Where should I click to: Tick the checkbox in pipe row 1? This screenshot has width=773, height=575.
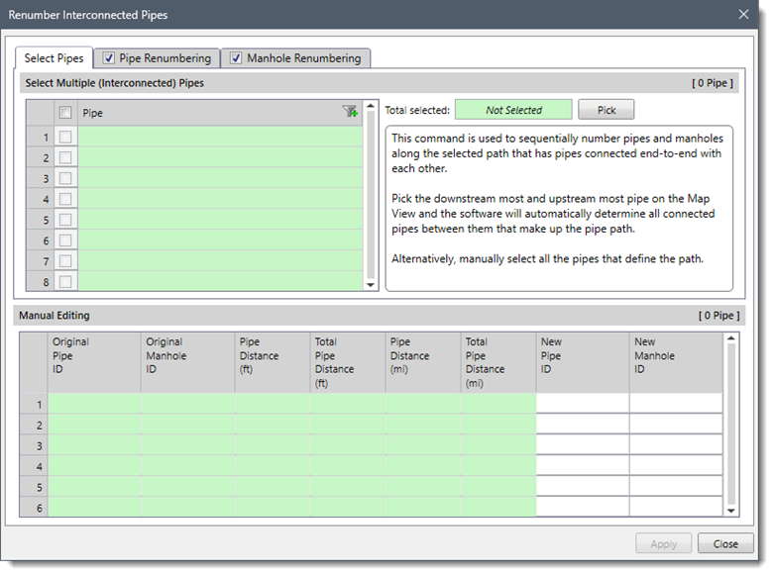pyautogui.click(x=65, y=137)
